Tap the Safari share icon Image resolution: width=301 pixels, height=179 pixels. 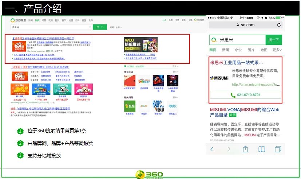(x=245, y=149)
